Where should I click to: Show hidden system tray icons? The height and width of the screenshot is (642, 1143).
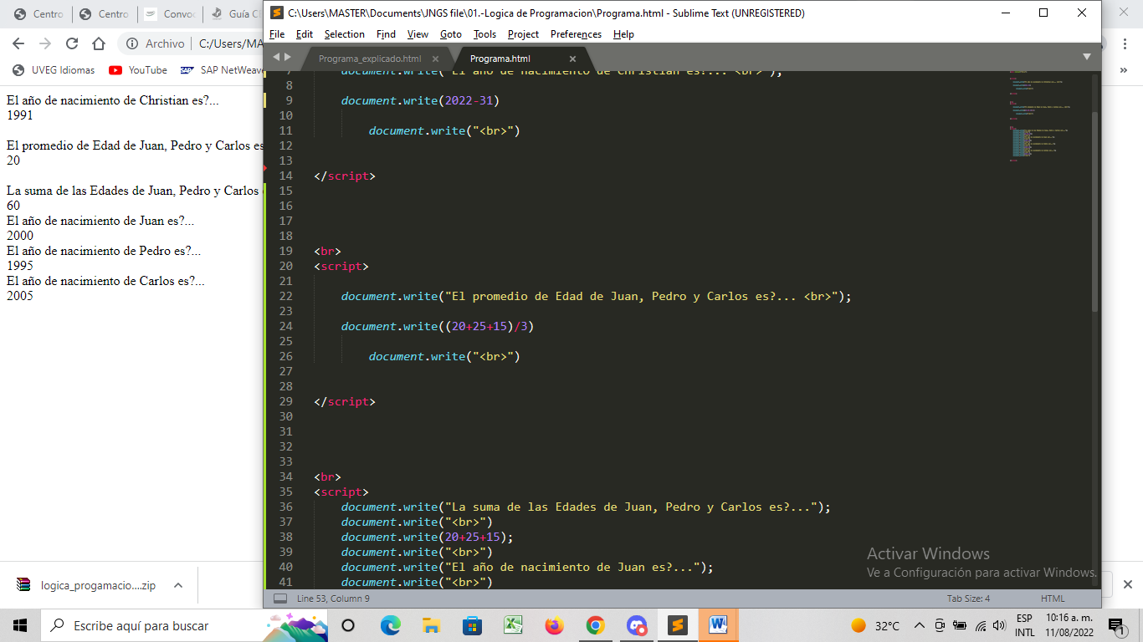(919, 625)
